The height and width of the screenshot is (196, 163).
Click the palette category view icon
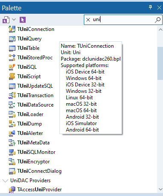click(x=6, y=20)
